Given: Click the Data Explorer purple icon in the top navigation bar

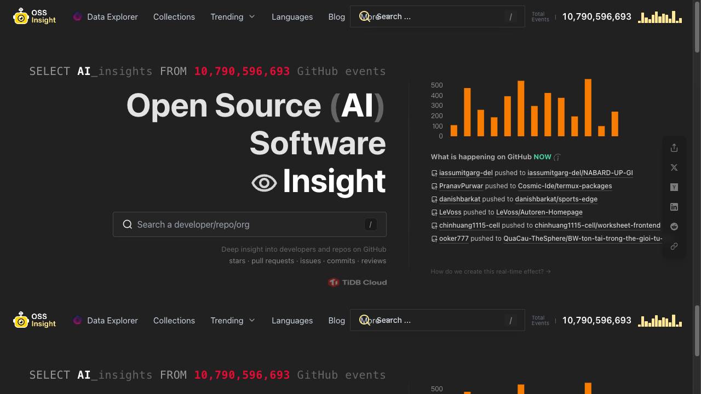Looking at the screenshot, I should point(77,16).
